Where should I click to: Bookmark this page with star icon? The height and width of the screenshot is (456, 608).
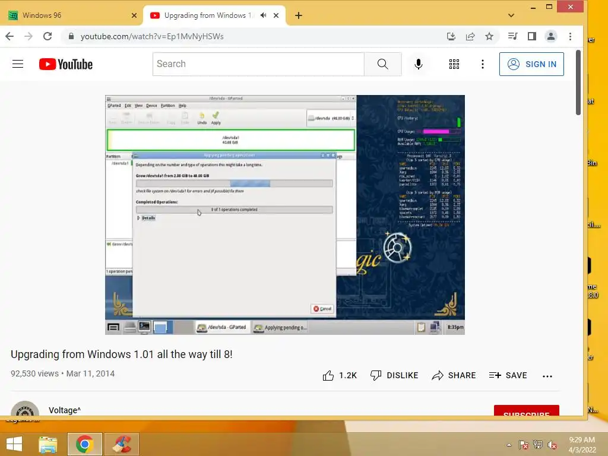[489, 36]
